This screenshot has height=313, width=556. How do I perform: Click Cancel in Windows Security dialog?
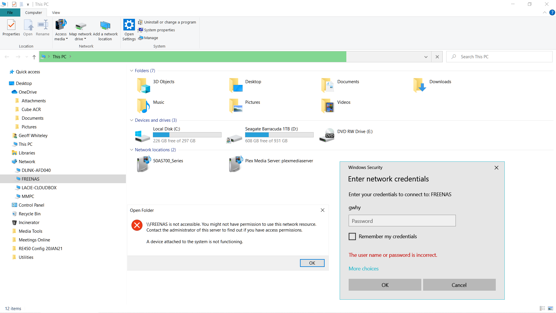459,285
